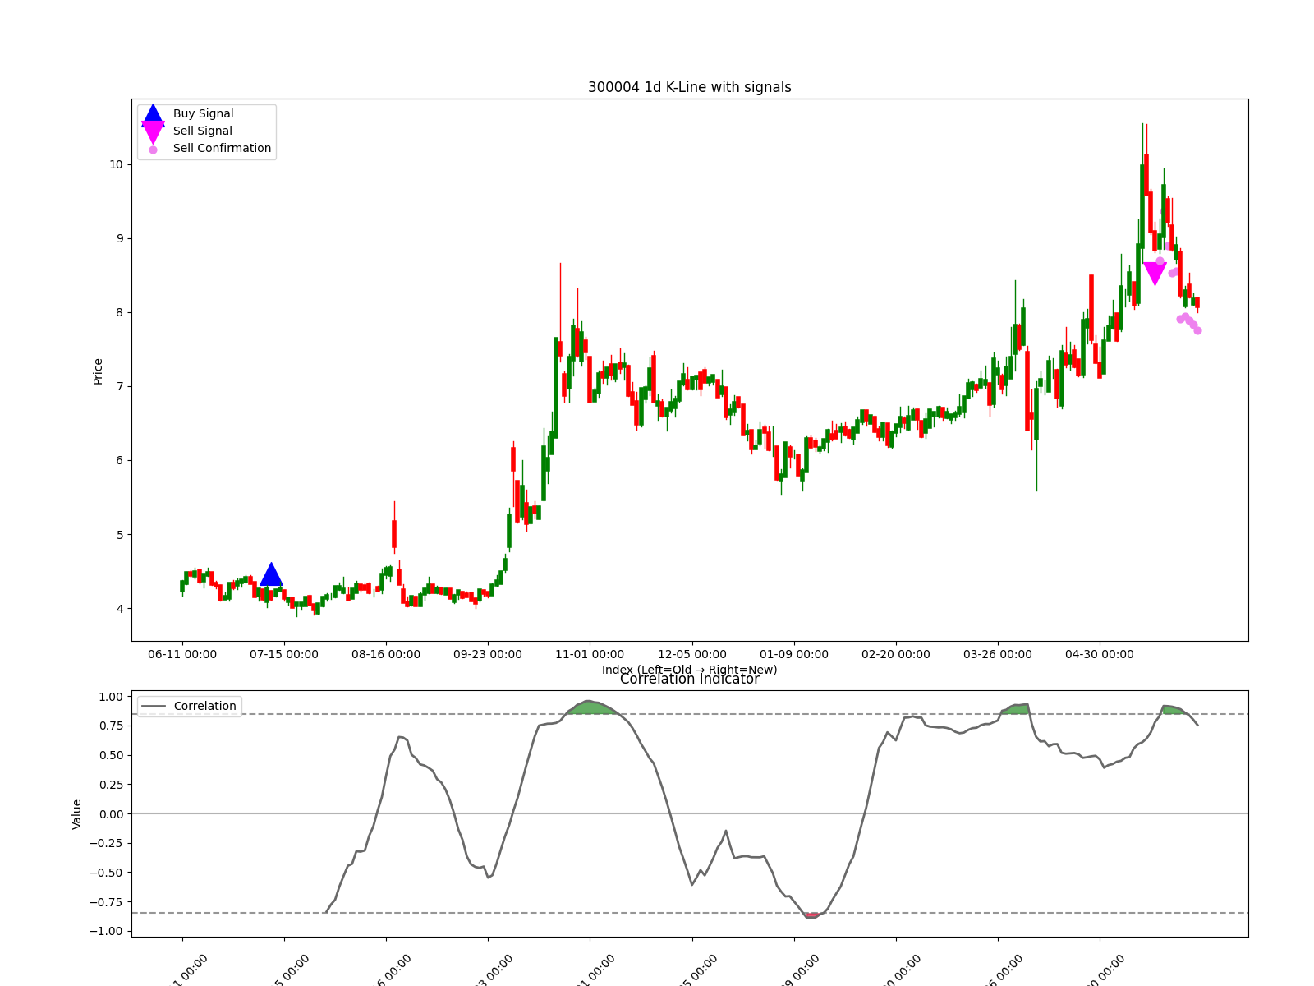Click the price axis tick '10'
The height and width of the screenshot is (986, 1314).
pos(116,164)
